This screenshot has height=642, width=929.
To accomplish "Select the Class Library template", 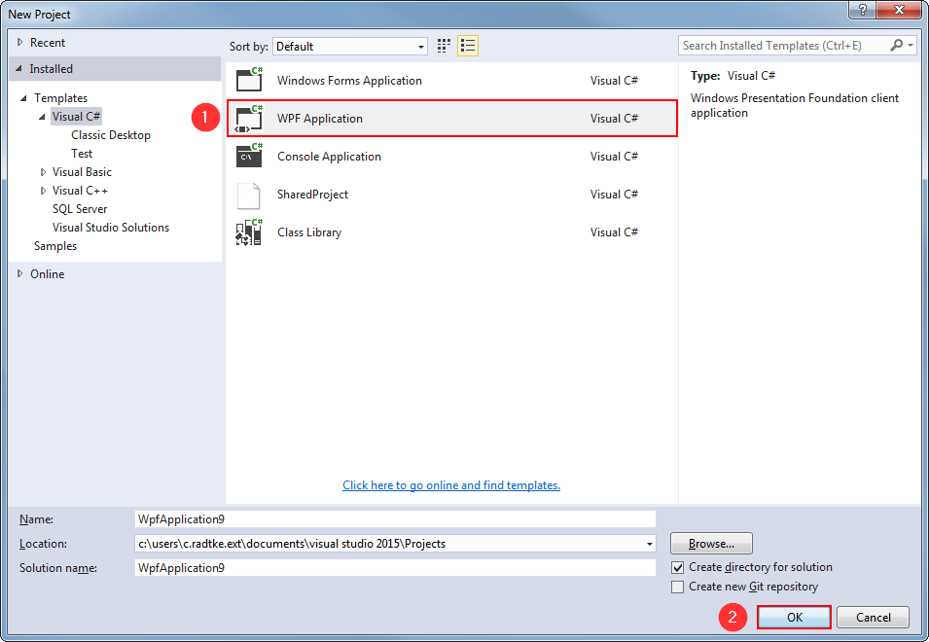I will (451, 232).
